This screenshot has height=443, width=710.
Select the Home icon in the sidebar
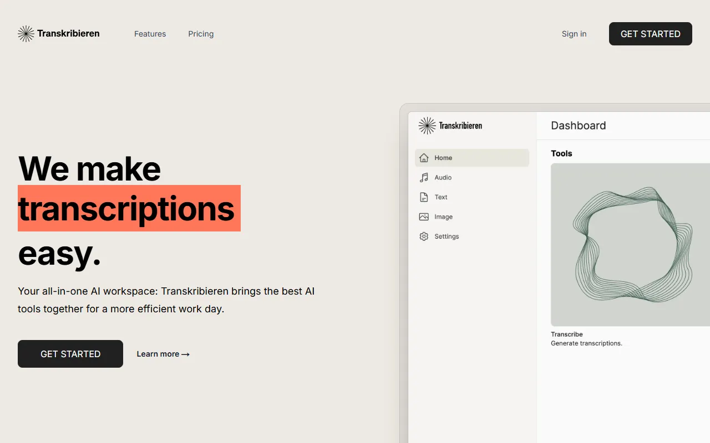coord(424,157)
